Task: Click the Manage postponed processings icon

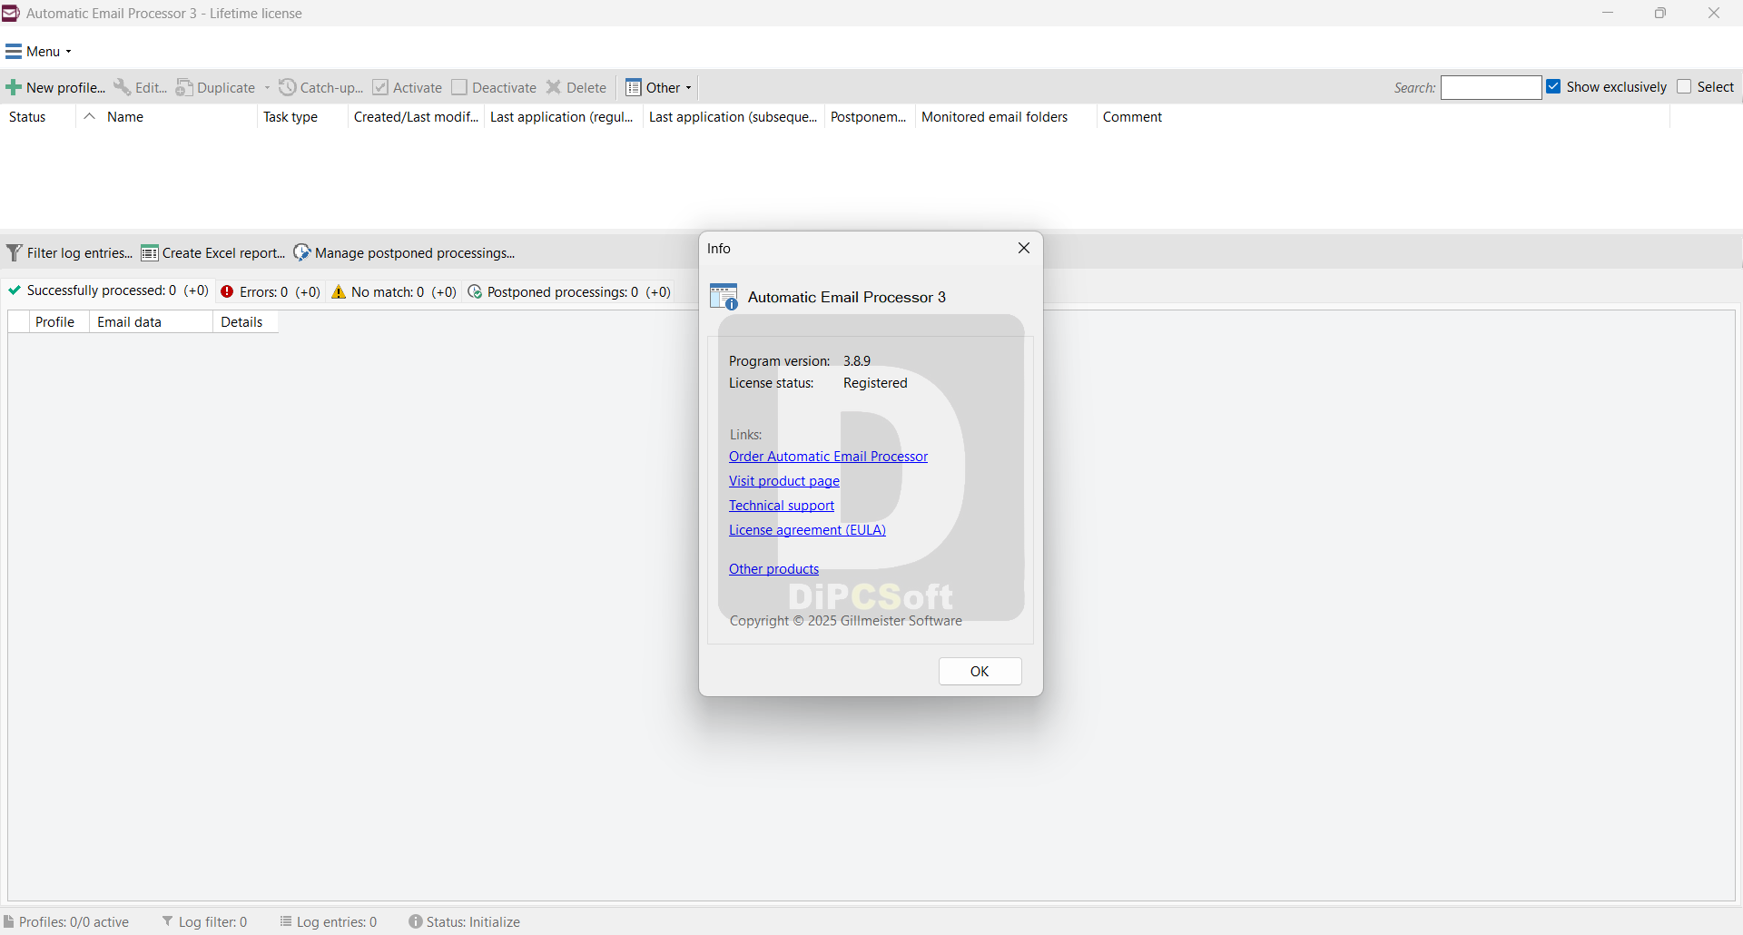Action: click(302, 252)
